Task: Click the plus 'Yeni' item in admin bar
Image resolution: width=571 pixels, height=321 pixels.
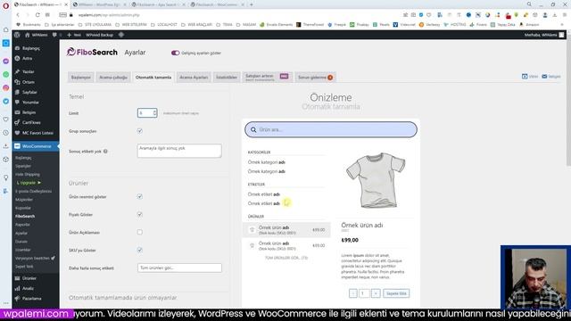Action: [74, 35]
